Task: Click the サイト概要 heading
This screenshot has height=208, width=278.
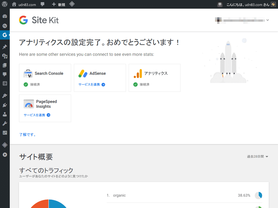Action: 36,157
